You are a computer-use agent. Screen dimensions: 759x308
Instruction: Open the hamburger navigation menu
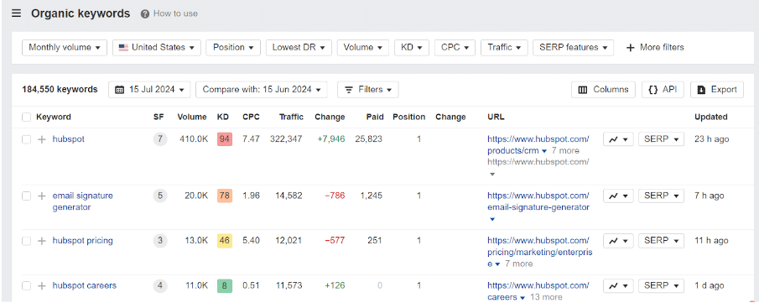(x=17, y=13)
